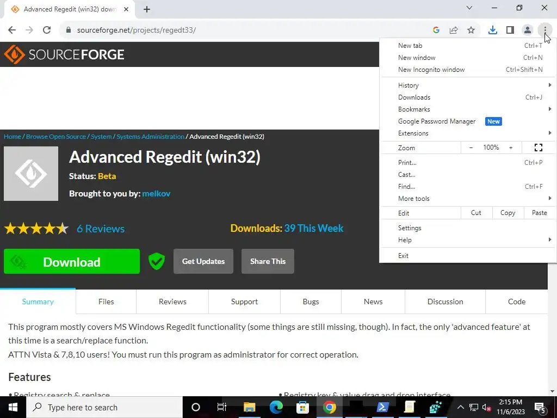Screen dimensions: 557x418
Task: Launch File Explorer from the taskbar
Action: point(249,407)
